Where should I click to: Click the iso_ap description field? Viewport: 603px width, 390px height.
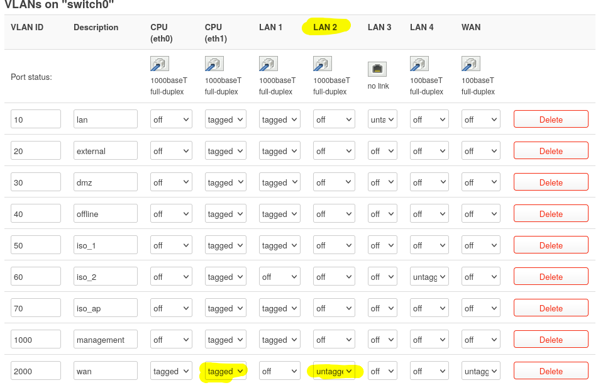pos(106,308)
